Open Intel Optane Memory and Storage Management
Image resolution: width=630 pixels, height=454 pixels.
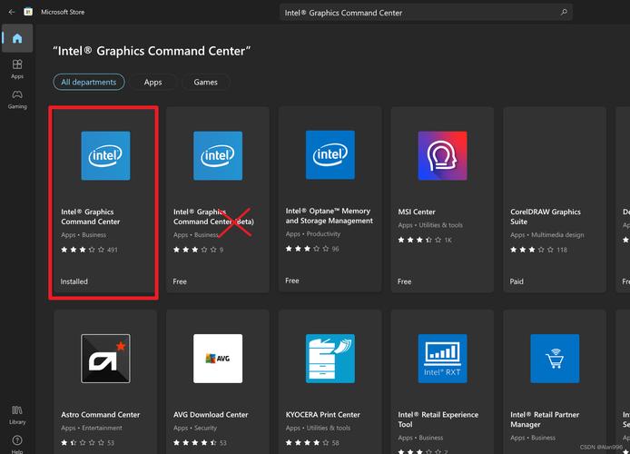[x=329, y=216]
